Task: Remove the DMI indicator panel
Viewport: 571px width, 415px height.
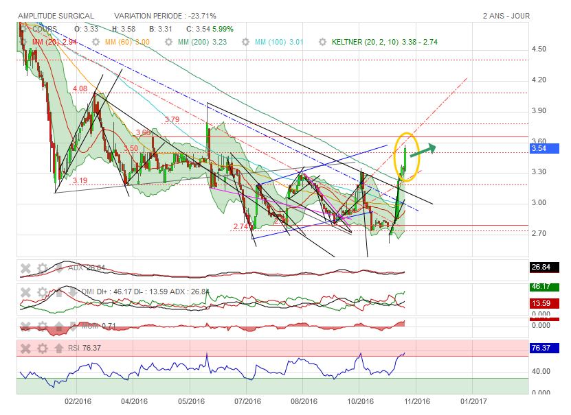Action: 25,292
